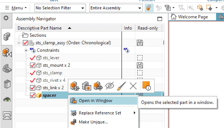This screenshot has height=128, width=224.
Task: Open the Menu dropdown
Action: (x=16, y=8)
